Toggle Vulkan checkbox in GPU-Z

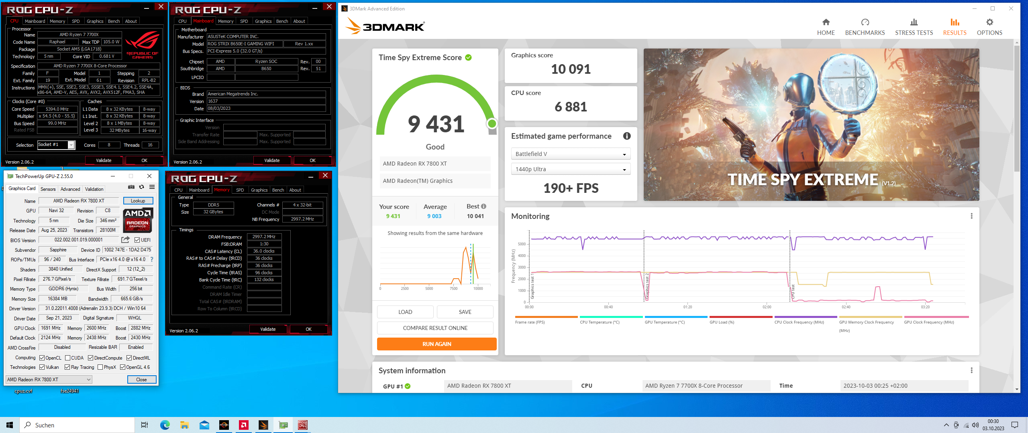[42, 367]
